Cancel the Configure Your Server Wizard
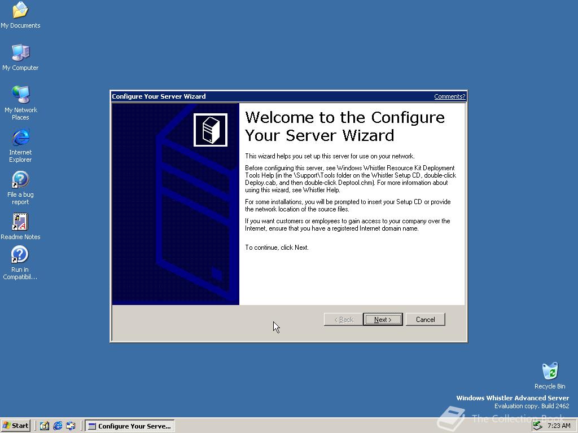Viewport: 578px width, 433px height. (x=426, y=320)
